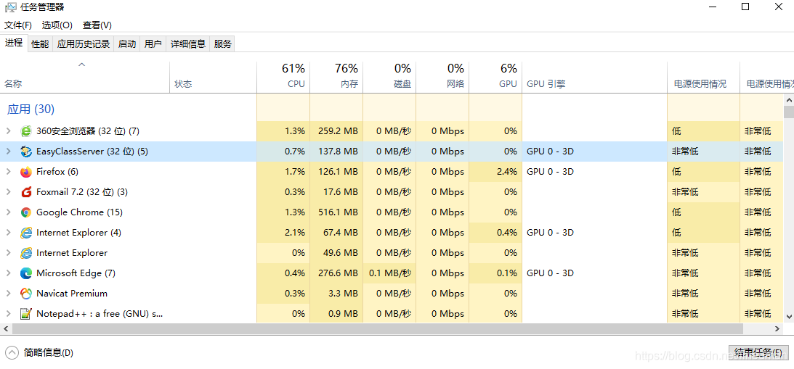Sort by the 内存 column header
Screen dimensions: 794x369
336,78
